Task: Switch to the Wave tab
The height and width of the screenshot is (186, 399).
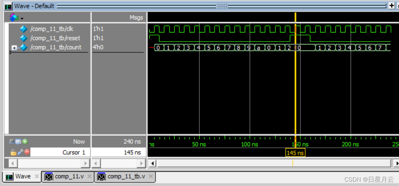Action: click(x=22, y=176)
